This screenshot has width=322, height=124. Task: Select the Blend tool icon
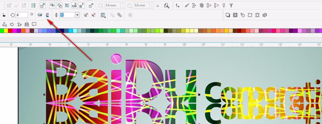coord(242,15)
